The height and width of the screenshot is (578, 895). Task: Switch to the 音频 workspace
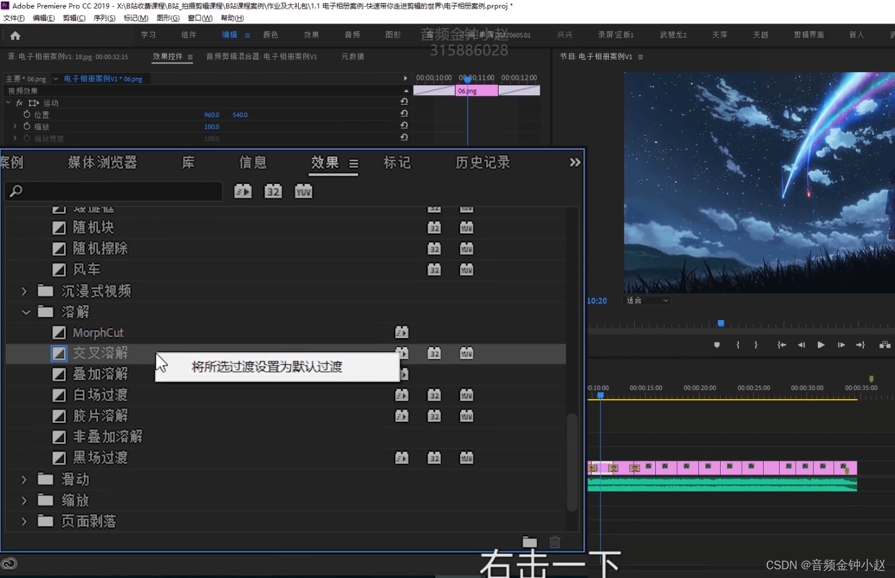352,35
